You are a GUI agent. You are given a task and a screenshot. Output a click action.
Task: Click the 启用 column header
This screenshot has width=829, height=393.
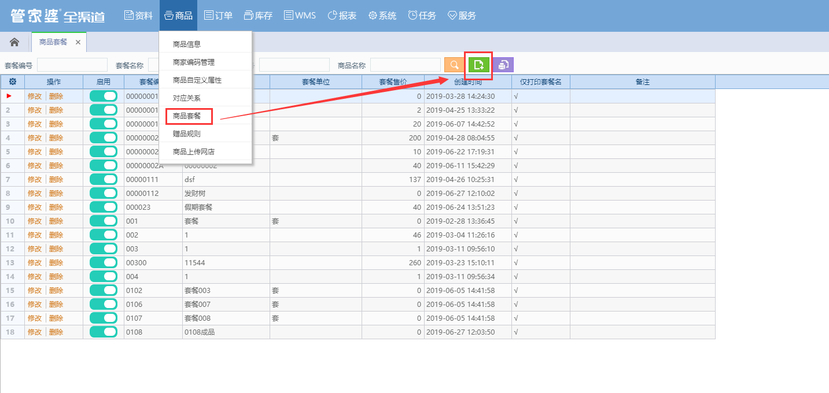point(104,82)
